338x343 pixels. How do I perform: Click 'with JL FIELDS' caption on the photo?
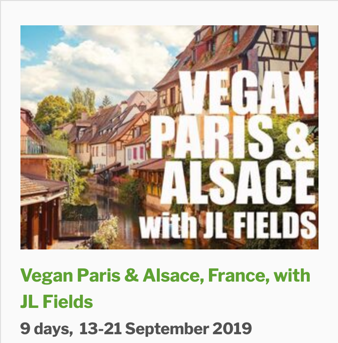(227, 226)
